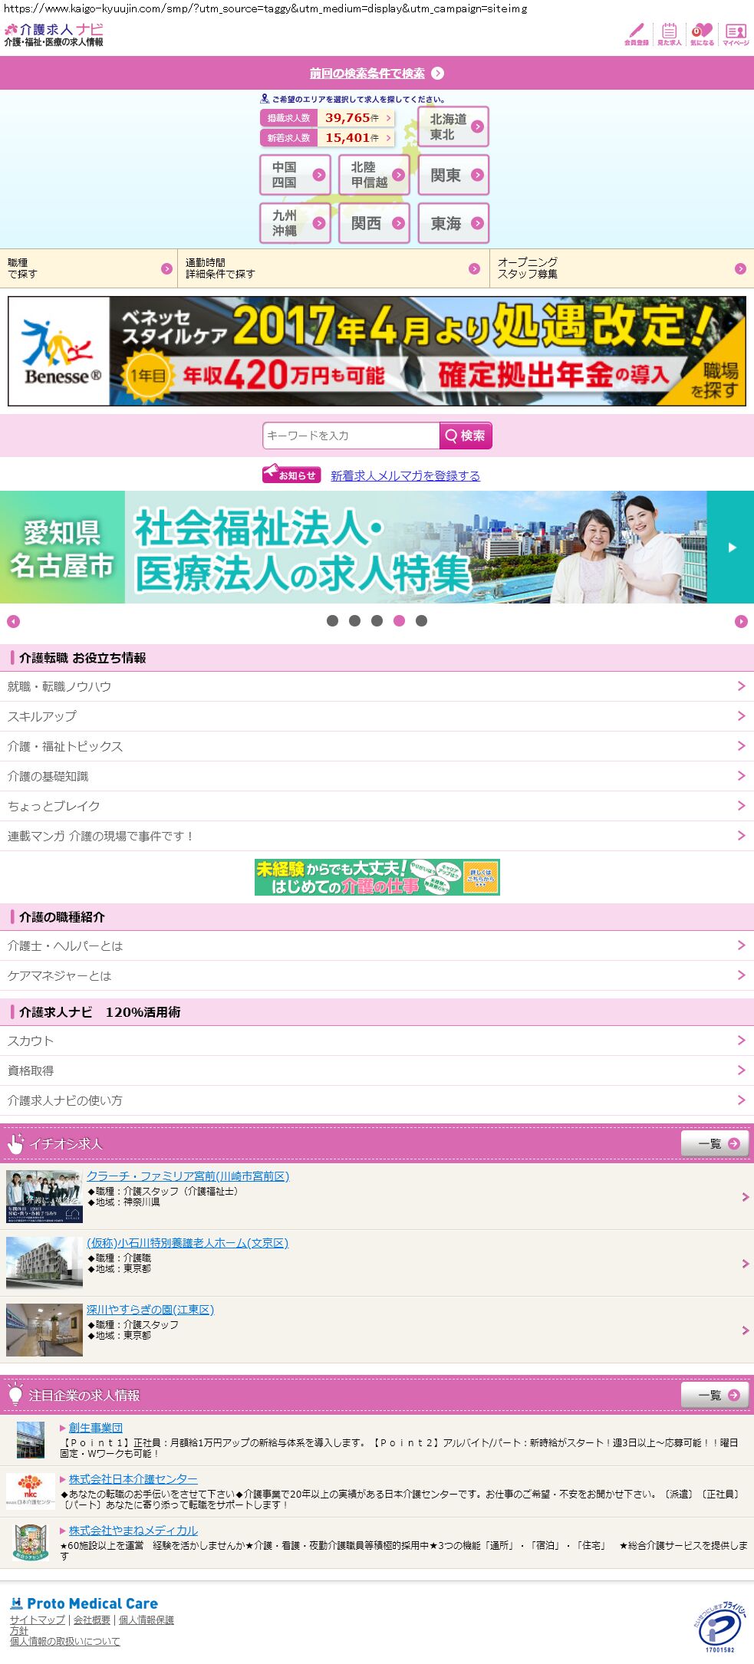Open (仮称)小石川特別養護老人ホーム job link
Screen dimensions: 754x1664
[187, 1243]
